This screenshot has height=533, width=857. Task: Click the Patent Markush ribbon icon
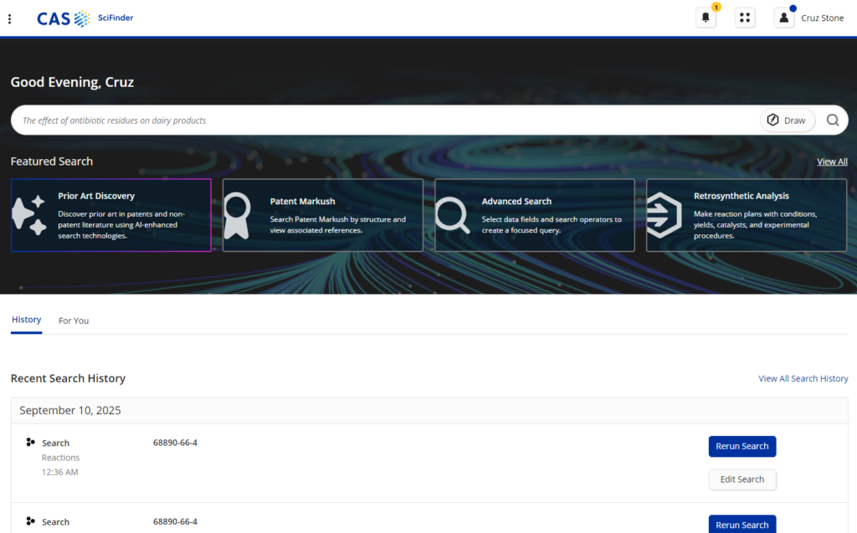click(237, 215)
